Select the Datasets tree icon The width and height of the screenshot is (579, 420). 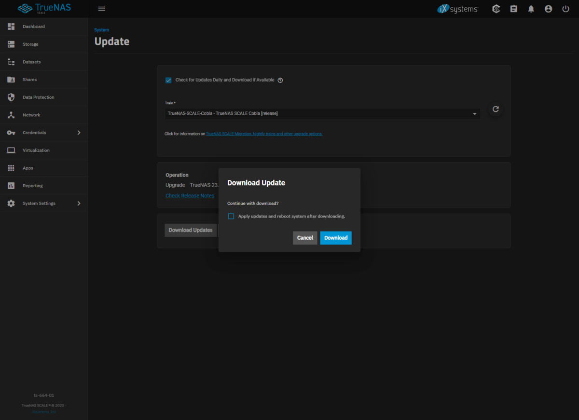[x=11, y=62]
